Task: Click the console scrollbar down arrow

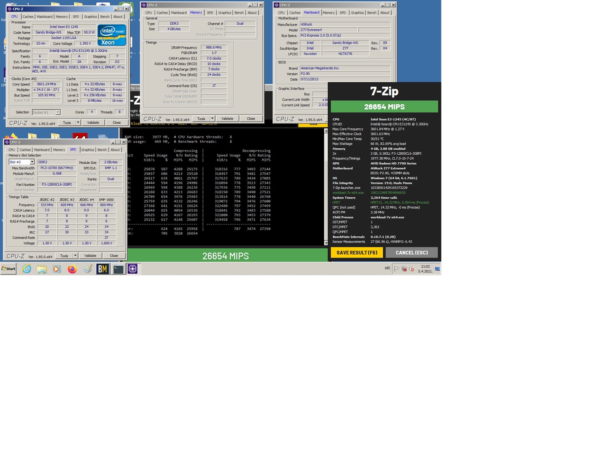Action: point(326,243)
